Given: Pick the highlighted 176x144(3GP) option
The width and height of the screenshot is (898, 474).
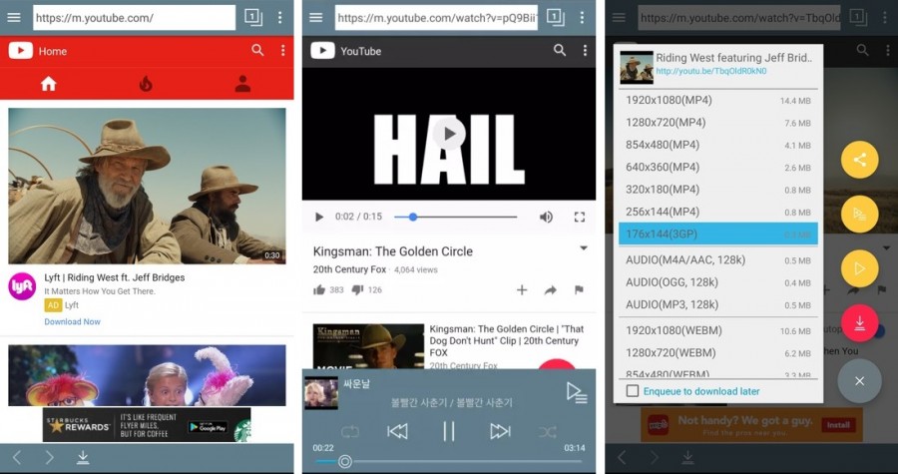Looking at the screenshot, I should pos(718,235).
